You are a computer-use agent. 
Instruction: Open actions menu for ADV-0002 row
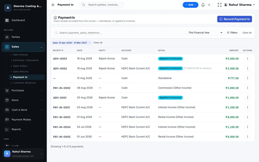[247, 68]
